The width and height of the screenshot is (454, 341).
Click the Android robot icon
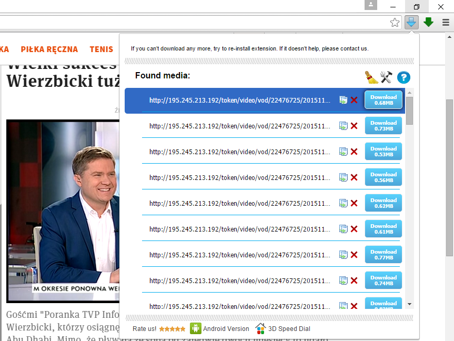click(x=196, y=328)
